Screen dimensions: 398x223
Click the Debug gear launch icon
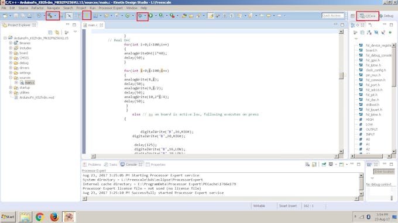click(140, 16)
